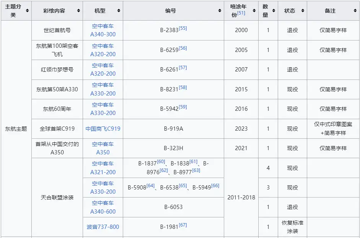Open 空中客车 A330-200 link in B-5942 row
The height and width of the screenshot is (238, 360).
[x=103, y=109]
